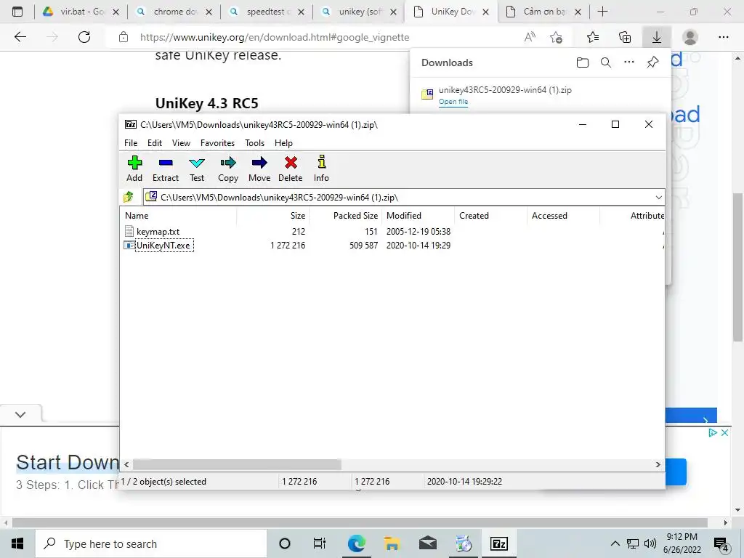Open the Edit menu
This screenshot has height=558, width=744.
tap(155, 143)
